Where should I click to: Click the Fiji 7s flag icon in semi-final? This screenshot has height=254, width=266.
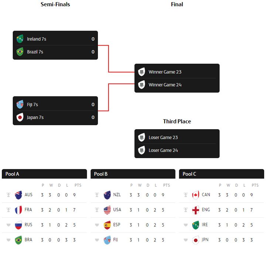20,105
